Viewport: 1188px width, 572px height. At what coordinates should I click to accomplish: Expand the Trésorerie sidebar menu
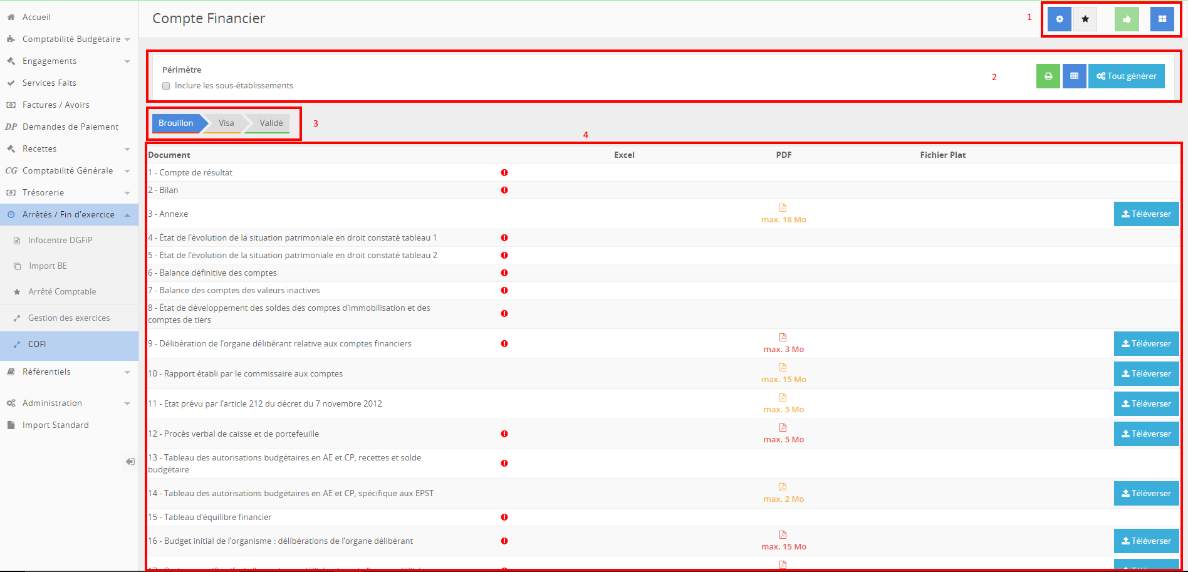pyautogui.click(x=43, y=192)
